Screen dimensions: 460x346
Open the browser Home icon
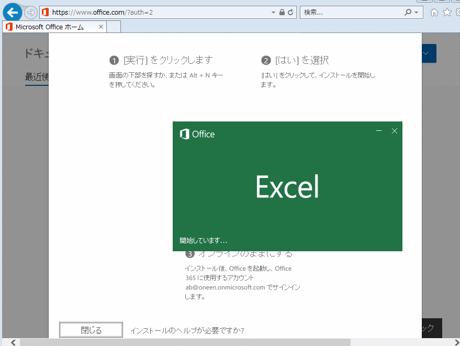(434, 13)
